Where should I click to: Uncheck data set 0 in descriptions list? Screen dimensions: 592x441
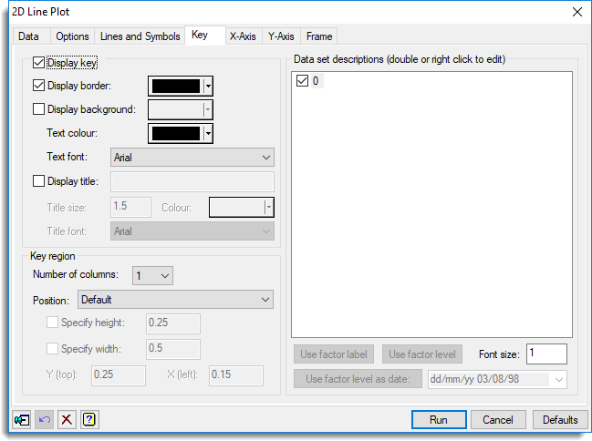pyautogui.click(x=304, y=82)
